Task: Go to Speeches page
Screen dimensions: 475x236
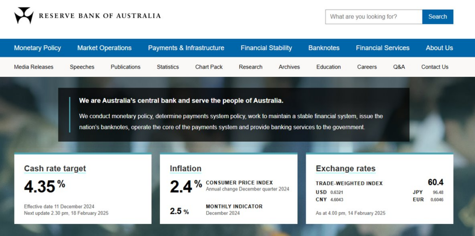Action: tap(82, 67)
